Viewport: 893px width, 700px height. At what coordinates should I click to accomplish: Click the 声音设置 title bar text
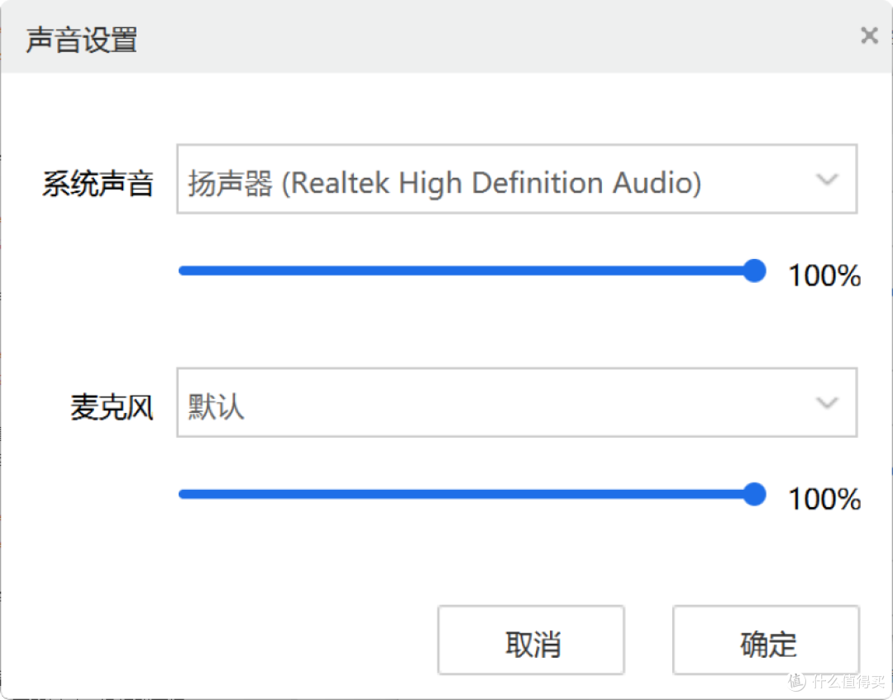pos(81,40)
